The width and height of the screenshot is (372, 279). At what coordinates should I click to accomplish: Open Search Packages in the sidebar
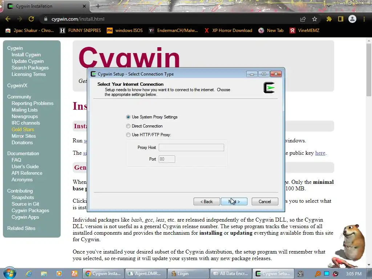[x=30, y=68]
